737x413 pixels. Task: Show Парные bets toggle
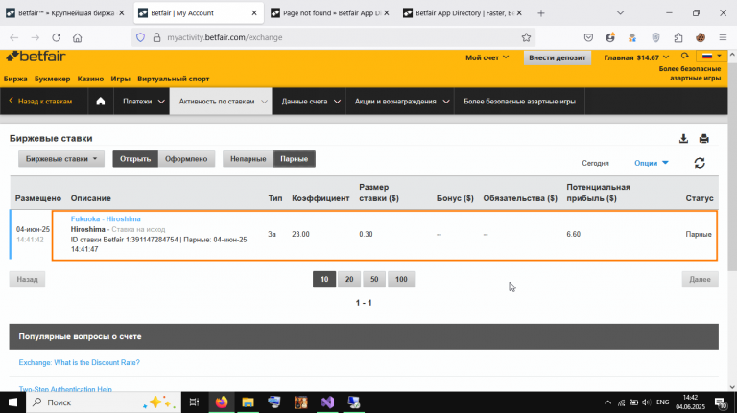coord(295,159)
